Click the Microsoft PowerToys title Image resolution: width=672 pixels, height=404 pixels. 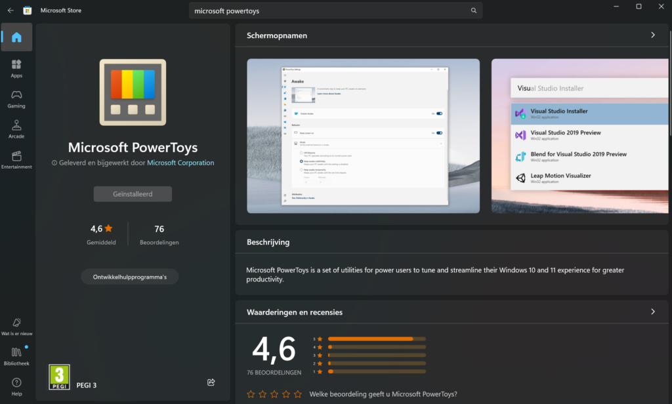coord(133,148)
